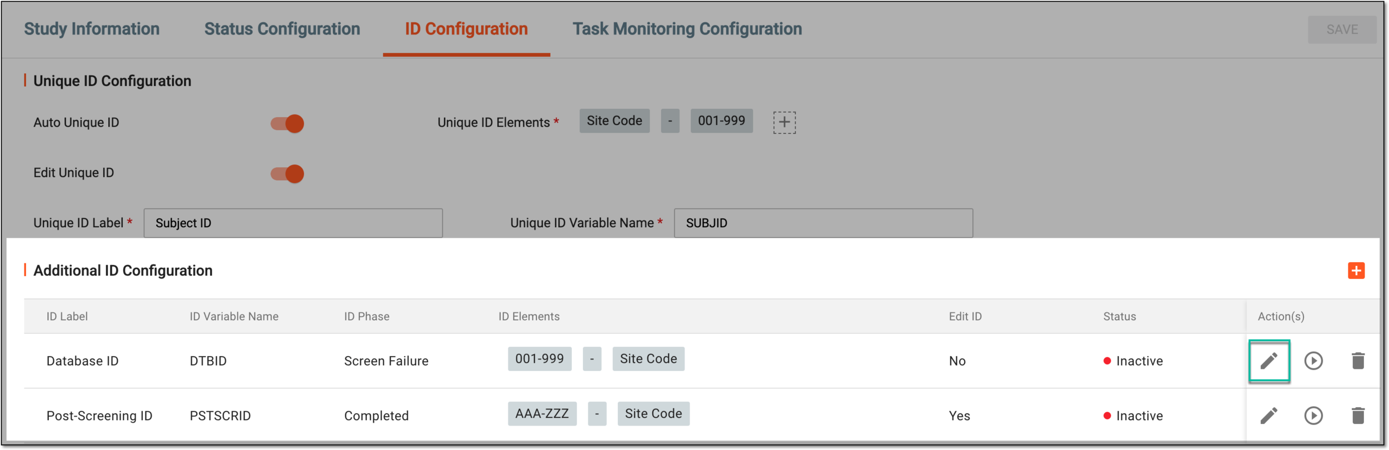The height and width of the screenshot is (450, 1389).
Task: Click the ID Label column header
Action: click(67, 317)
